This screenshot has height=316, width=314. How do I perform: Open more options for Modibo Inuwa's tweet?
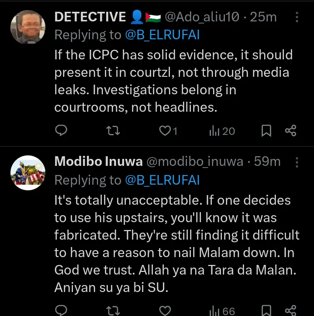[297, 162]
